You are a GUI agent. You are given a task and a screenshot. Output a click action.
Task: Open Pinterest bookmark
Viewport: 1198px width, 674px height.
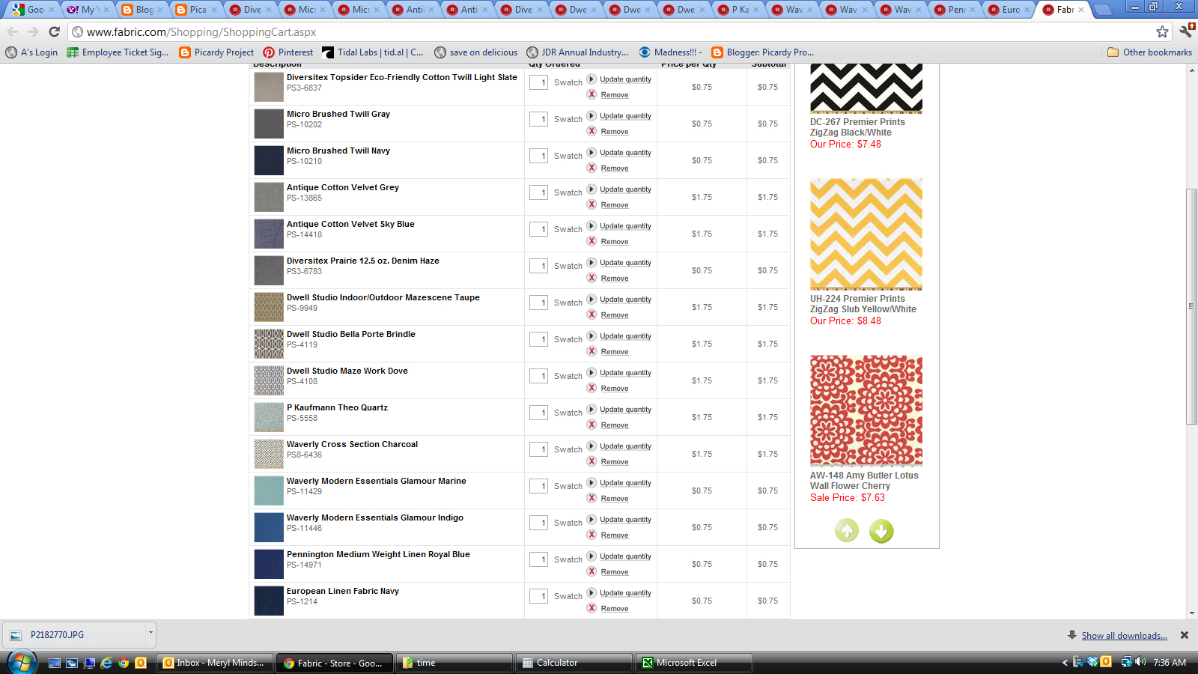tap(288, 52)
